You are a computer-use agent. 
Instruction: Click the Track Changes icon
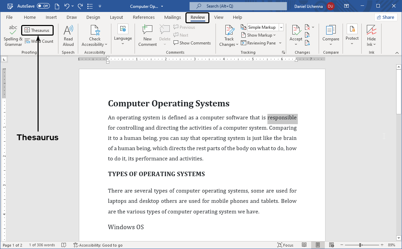229,31
